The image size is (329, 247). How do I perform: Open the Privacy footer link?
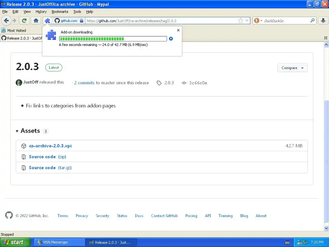[82, 216]
